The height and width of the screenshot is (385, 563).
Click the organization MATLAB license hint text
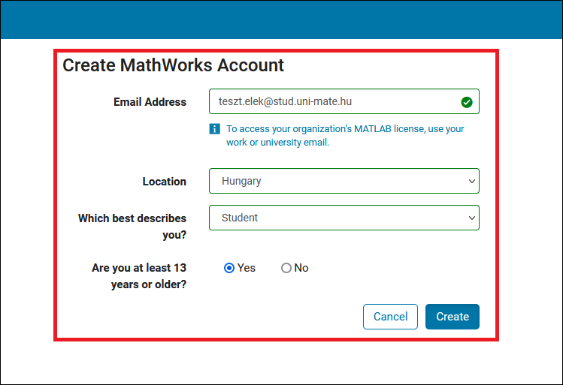coord(345,135)
